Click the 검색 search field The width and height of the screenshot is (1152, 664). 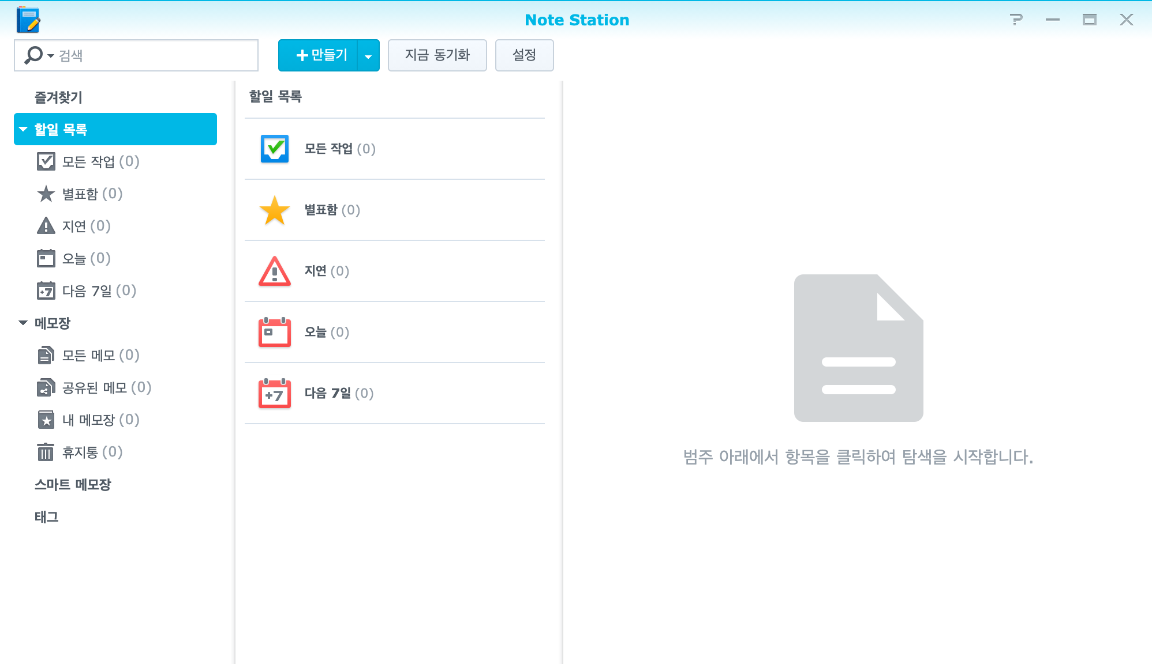(x=156, y=55)
